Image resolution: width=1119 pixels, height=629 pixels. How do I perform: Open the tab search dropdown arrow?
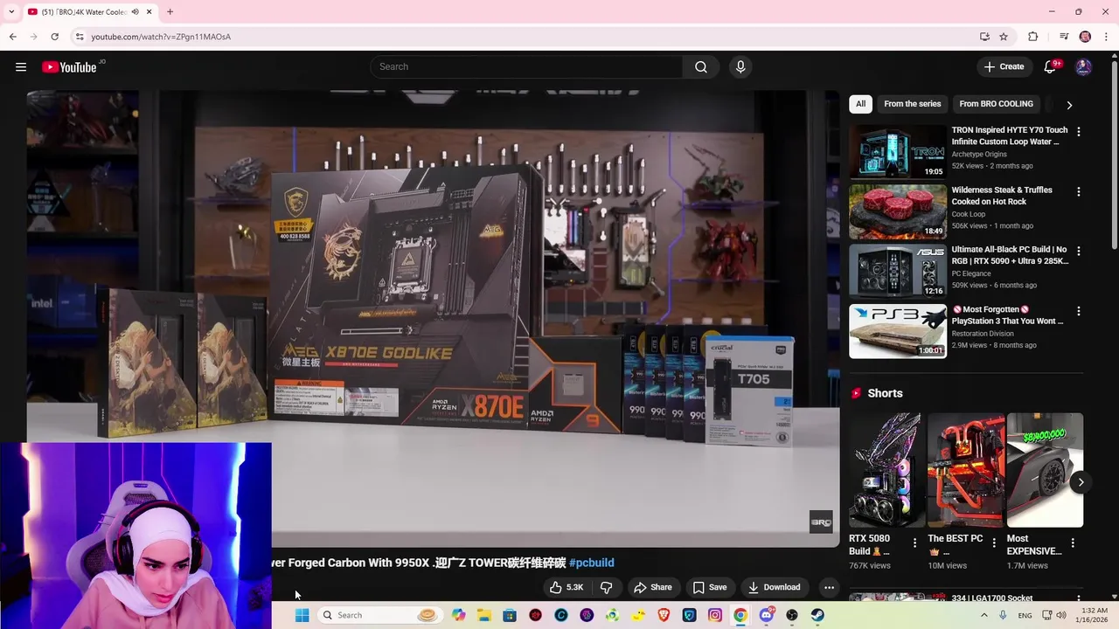pos(11,12)
